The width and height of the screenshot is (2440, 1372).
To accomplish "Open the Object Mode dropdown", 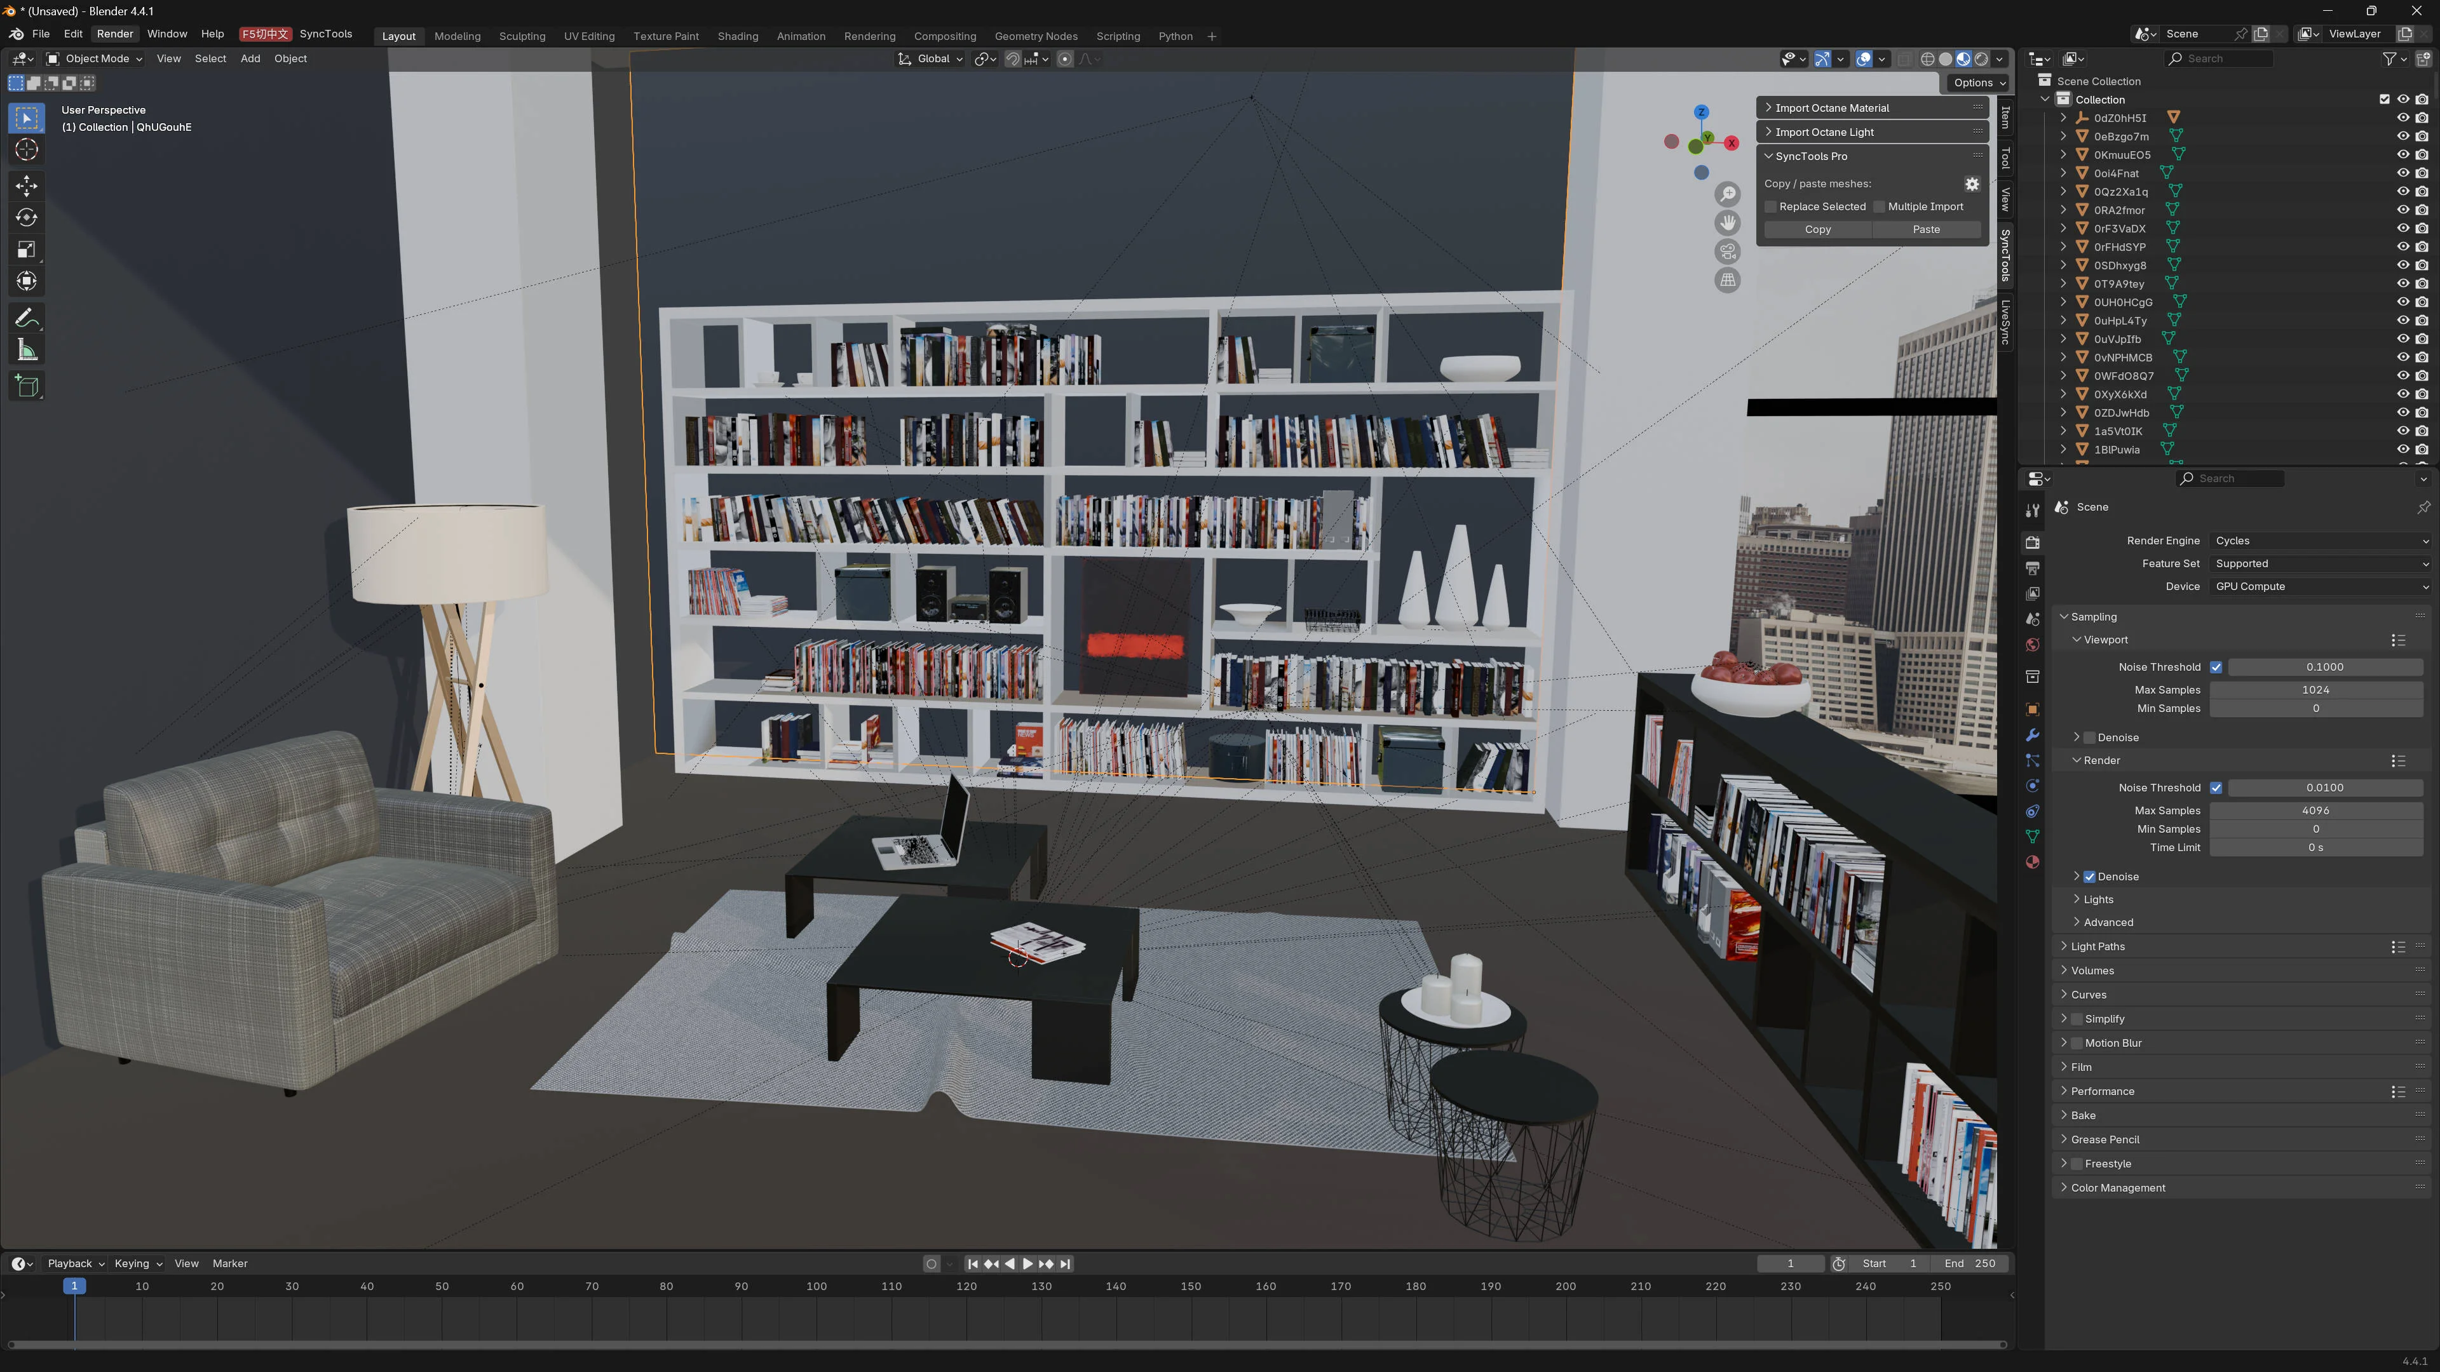I will 95,58.
